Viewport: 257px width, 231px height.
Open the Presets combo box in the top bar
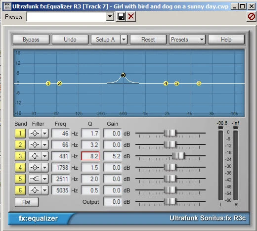point(70,16)
